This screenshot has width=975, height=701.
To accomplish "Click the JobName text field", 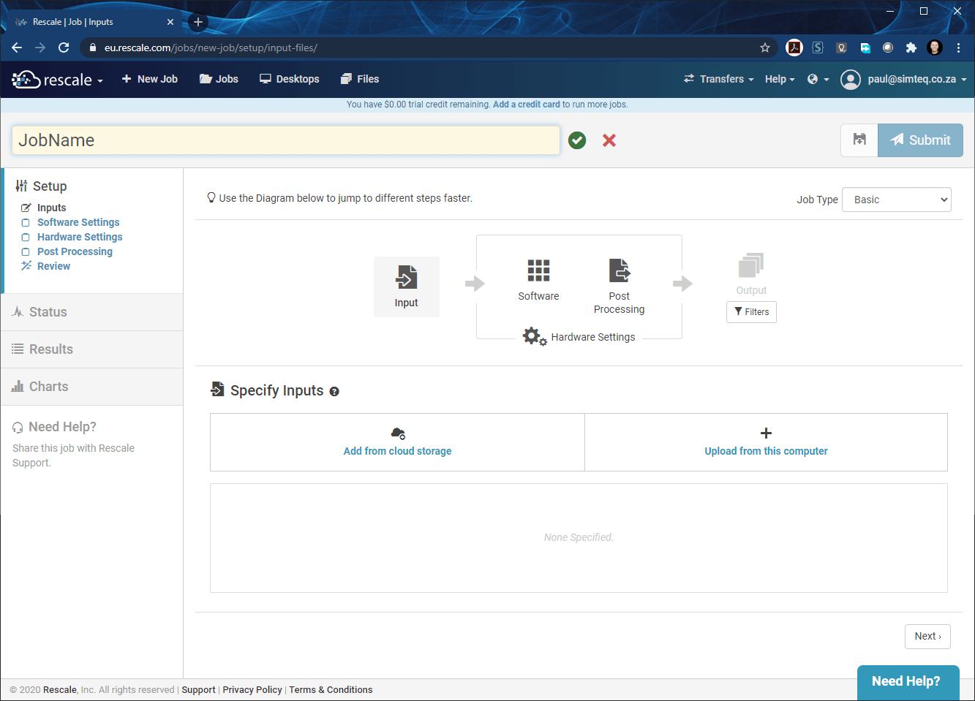I will tap(285, 140).
